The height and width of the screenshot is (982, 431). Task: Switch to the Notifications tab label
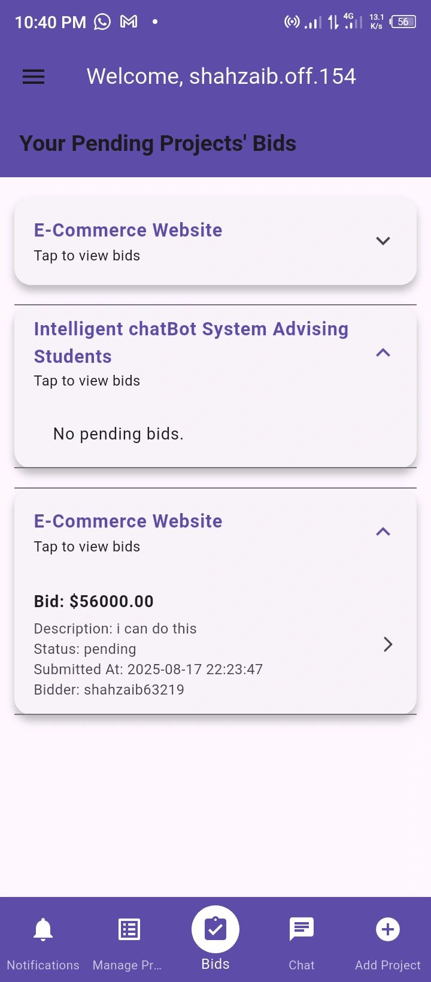[43, 965]
